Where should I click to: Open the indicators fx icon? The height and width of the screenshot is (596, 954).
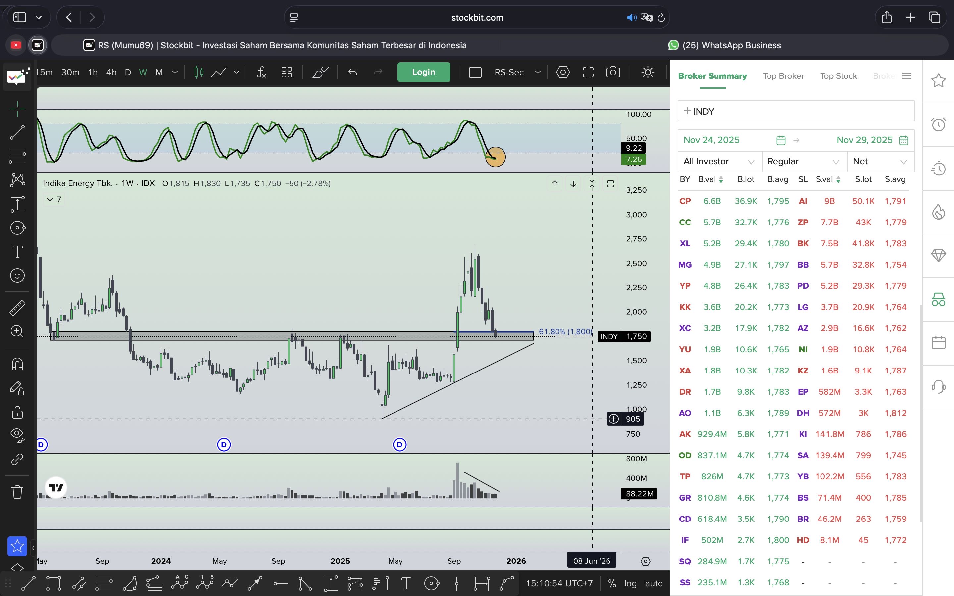(x=261, y=72)
